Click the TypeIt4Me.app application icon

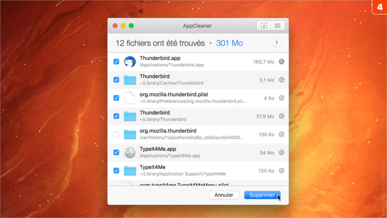pos(130,152)
